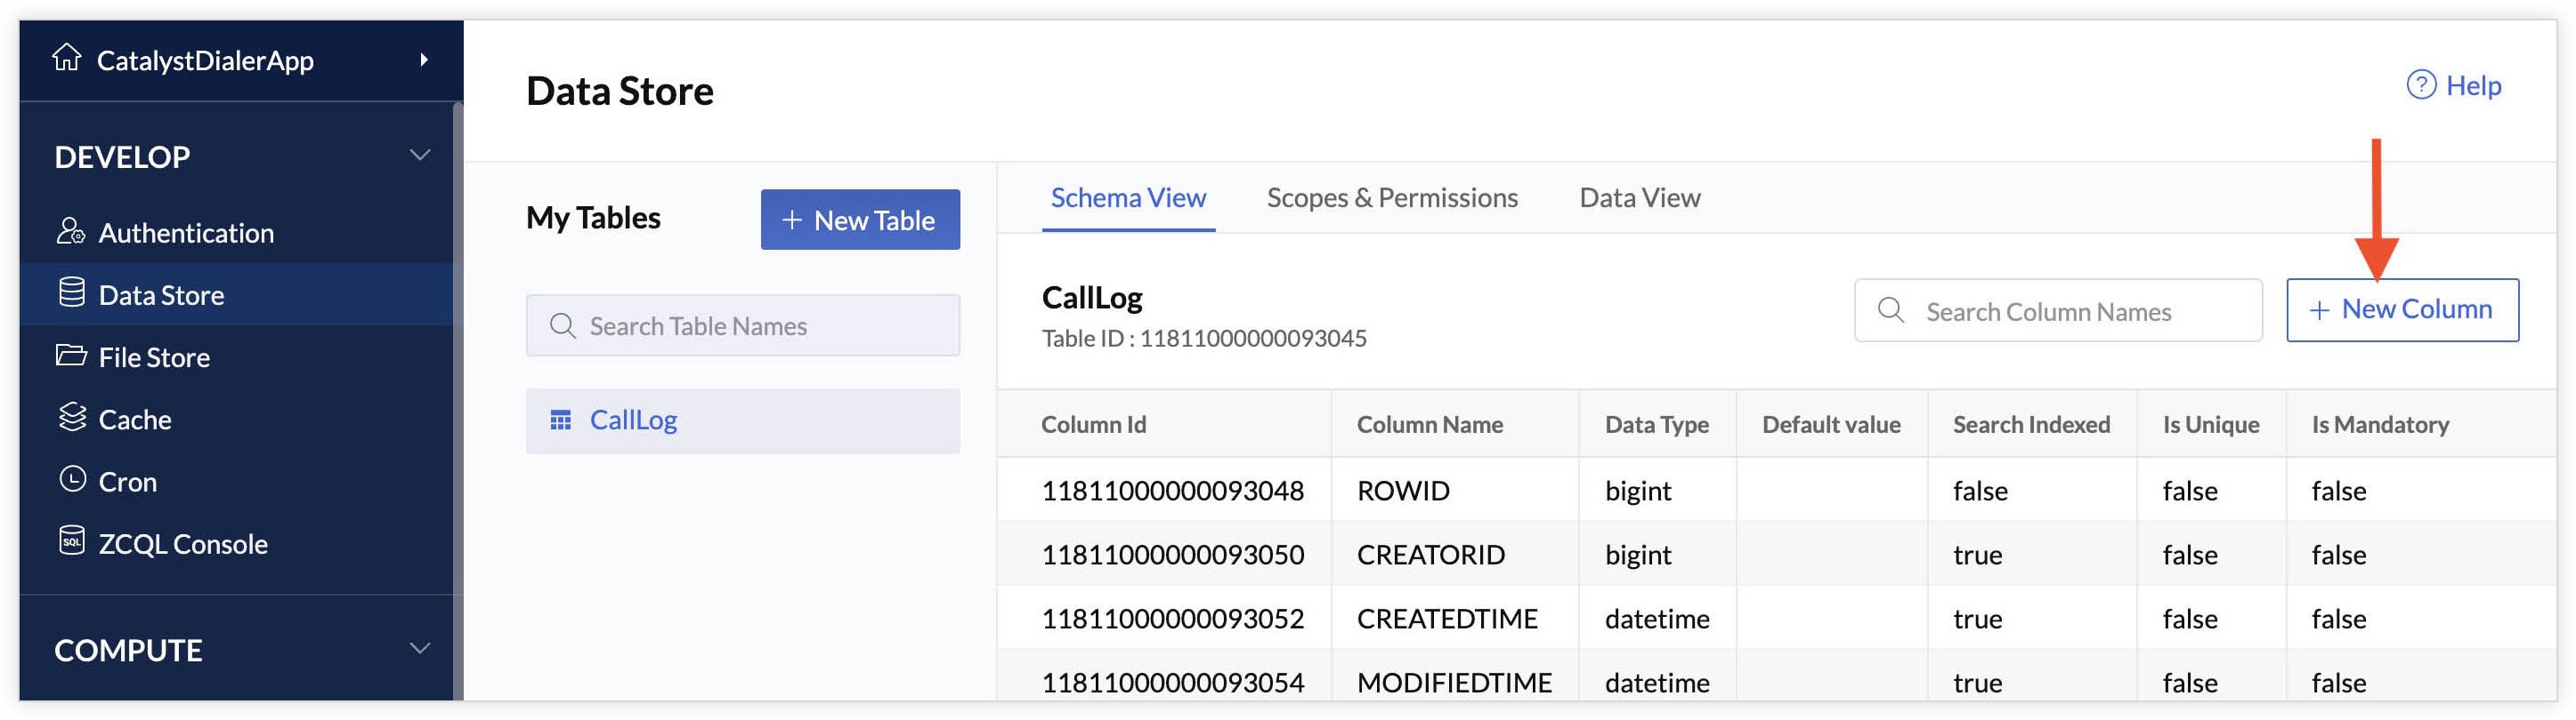Screen dimensions: 2576x720
Task: Click the Data Store database icon
Action: click(71, 293)
